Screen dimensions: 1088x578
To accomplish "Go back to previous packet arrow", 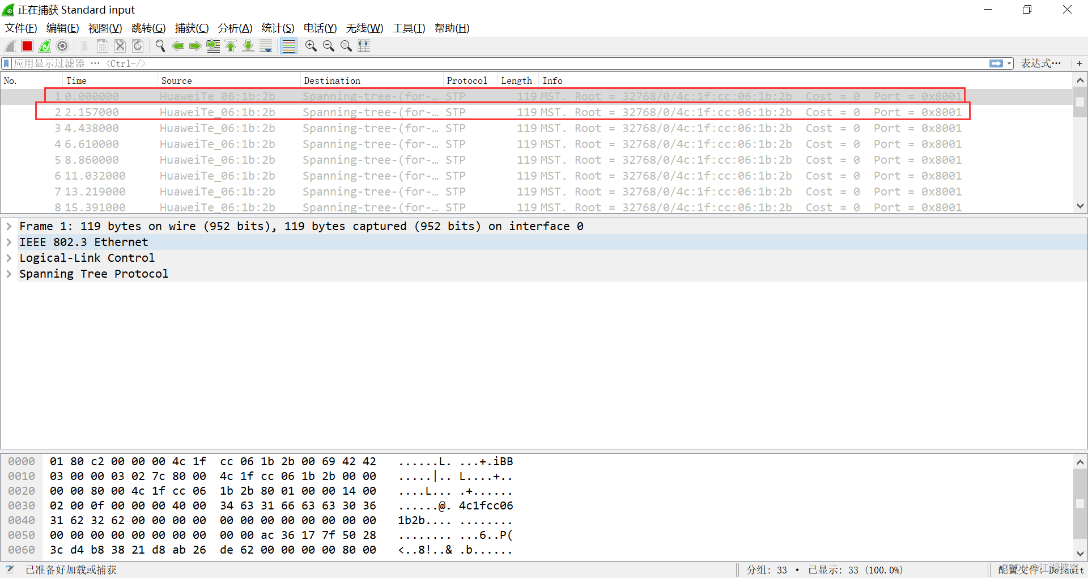I will tap(178, 46).
